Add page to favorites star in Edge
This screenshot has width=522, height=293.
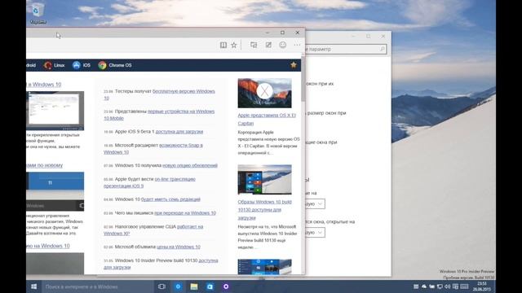click(x=234, y=45)
